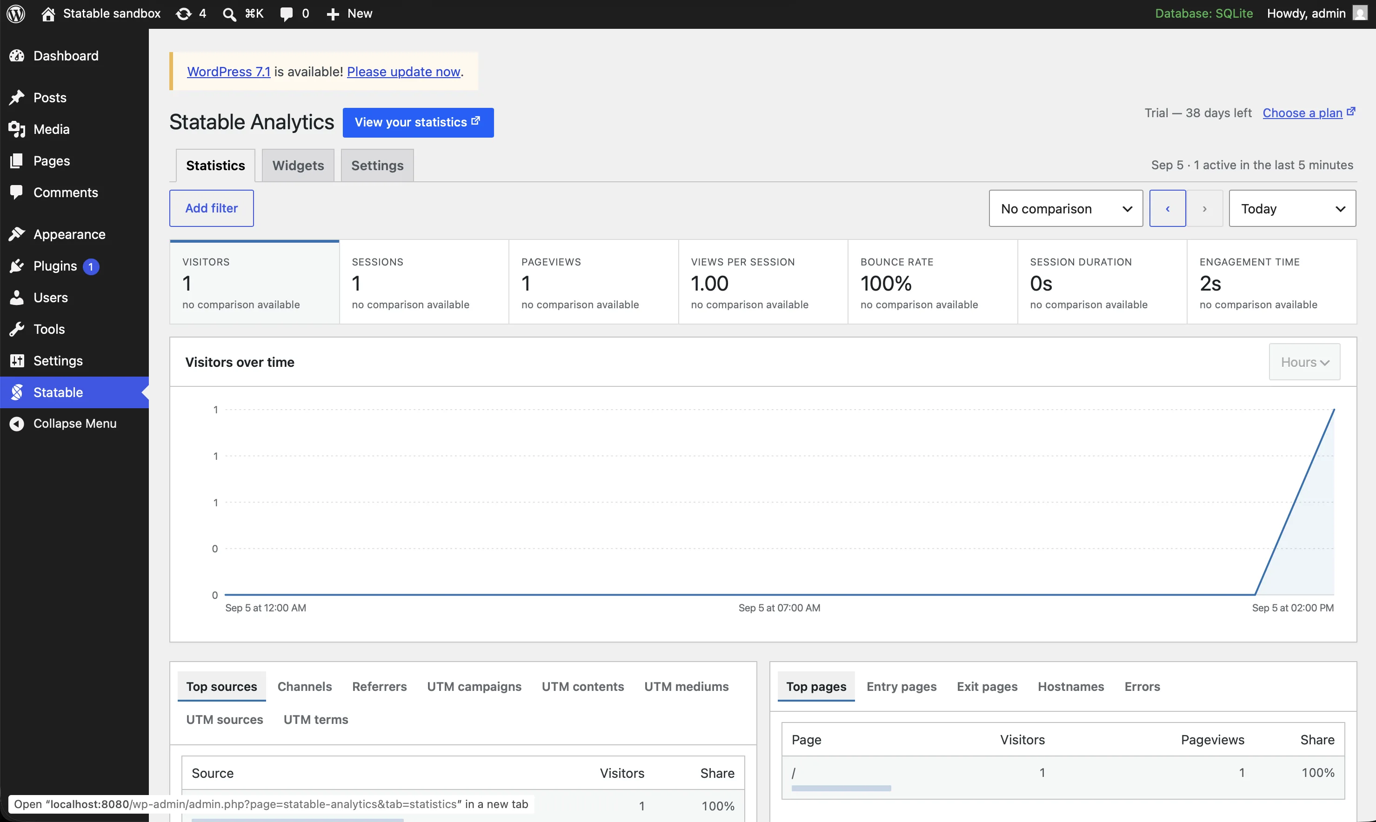
Task: Click the Plugins plug icon
Action: click(x=17, y=266)
